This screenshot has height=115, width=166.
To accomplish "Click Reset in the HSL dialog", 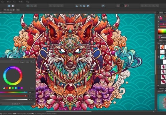I will pos(33,62).
